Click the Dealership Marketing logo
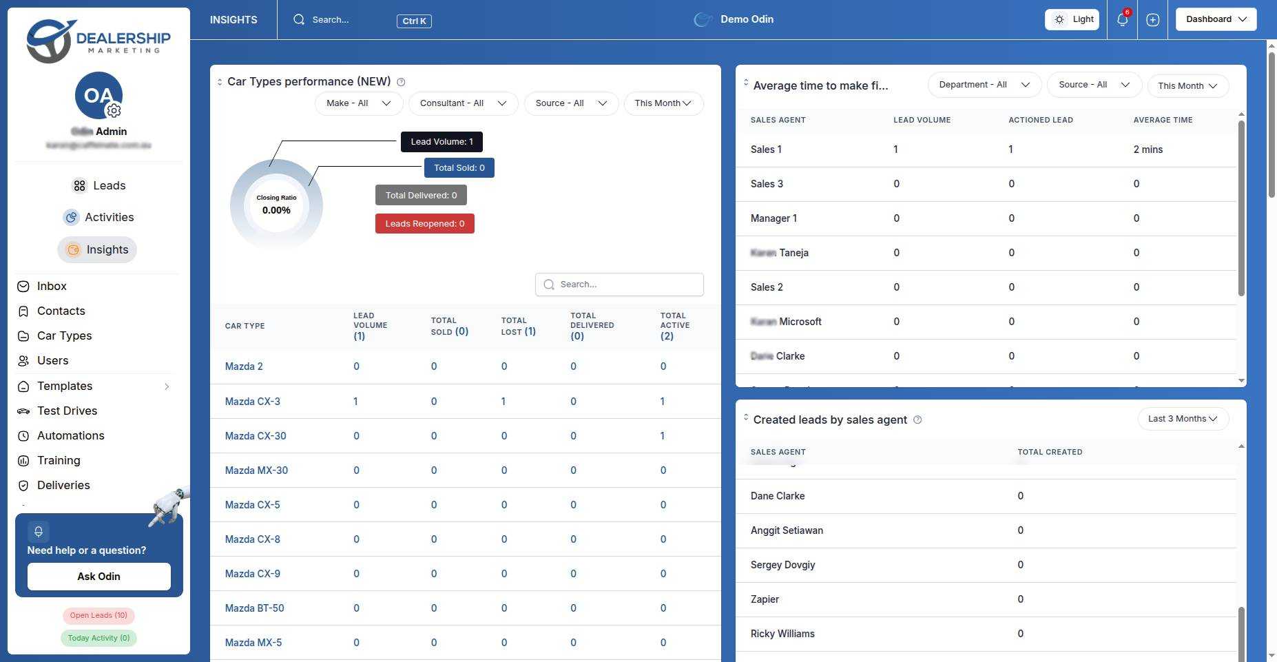Screen dimensions: 1277x662 point(98,41)
